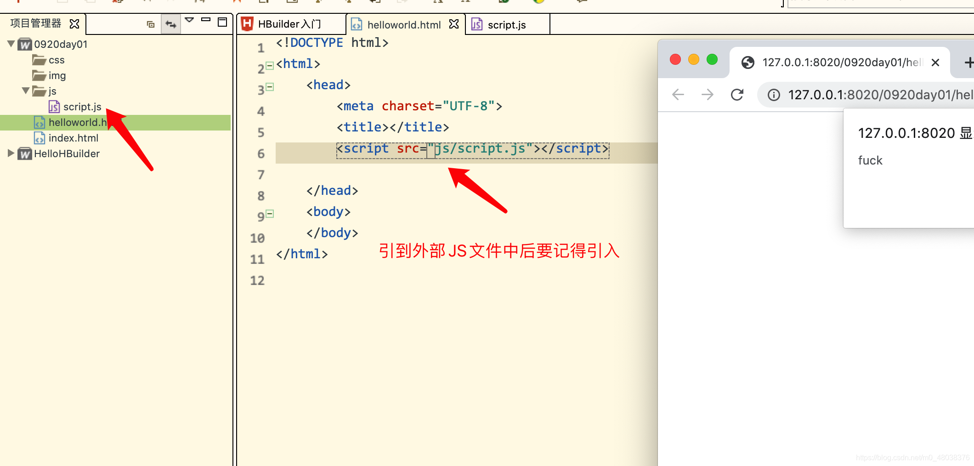Click the meta charset line of code
974x466 pixels.
pos(419,106)
